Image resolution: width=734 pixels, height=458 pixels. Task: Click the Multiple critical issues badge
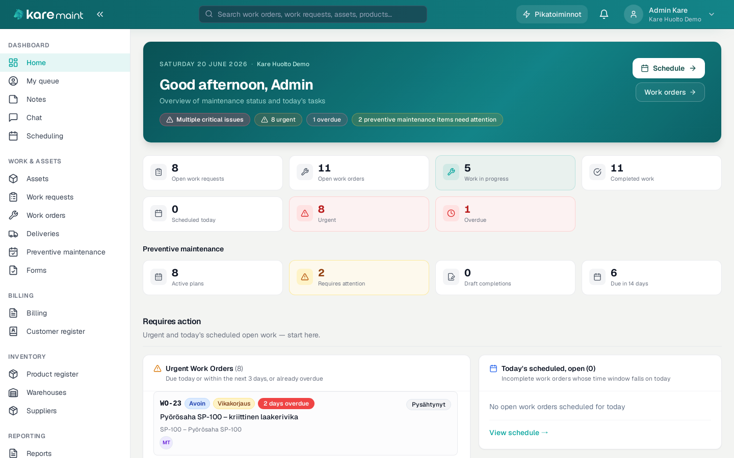(205, 120)
